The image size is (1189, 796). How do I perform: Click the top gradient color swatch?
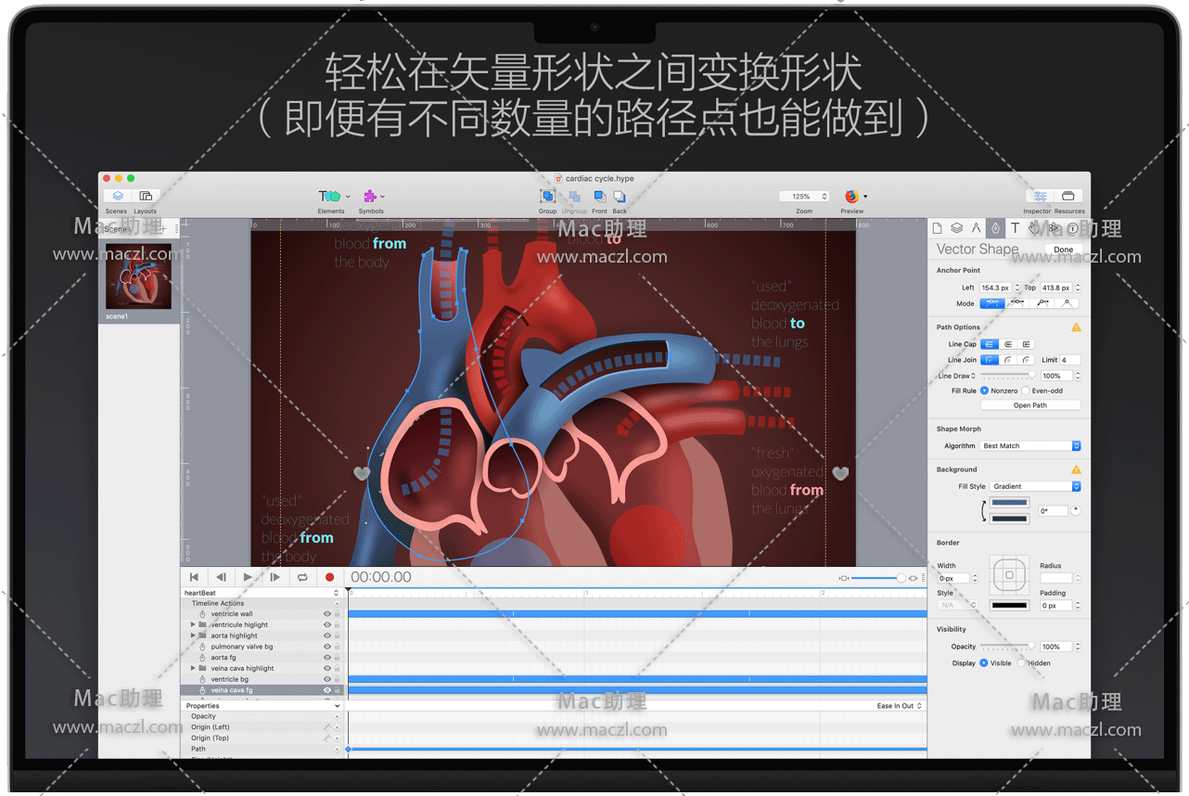tap(1009, 503)
